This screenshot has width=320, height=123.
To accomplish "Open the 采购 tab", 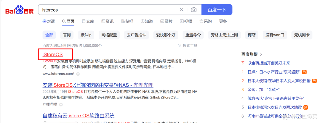I will click(206, 21).
